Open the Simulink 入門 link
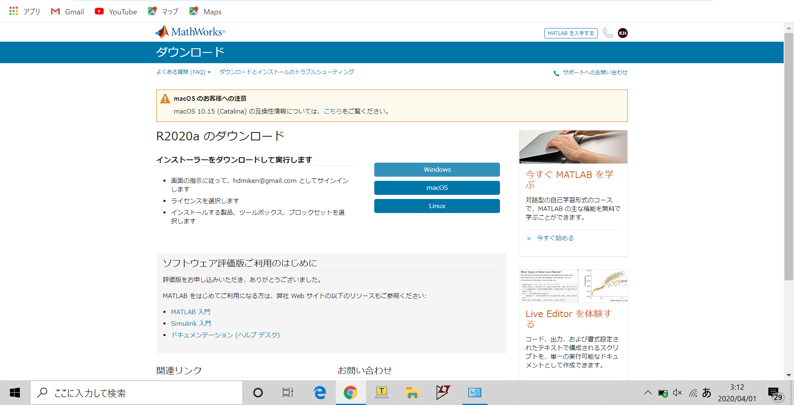The image size is (794, 405). click(x=191, y=324)
